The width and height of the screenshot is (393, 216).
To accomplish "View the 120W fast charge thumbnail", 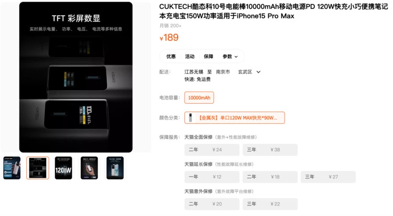I will pyautogui.click(x=63, y=168).
